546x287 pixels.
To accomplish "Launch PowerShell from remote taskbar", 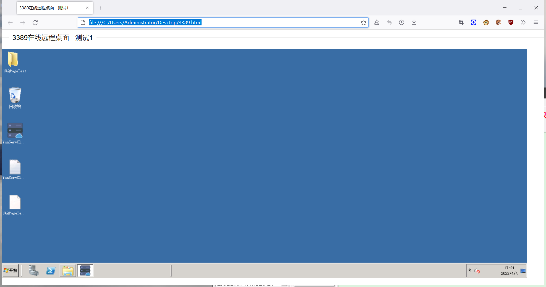I will 51,270.
